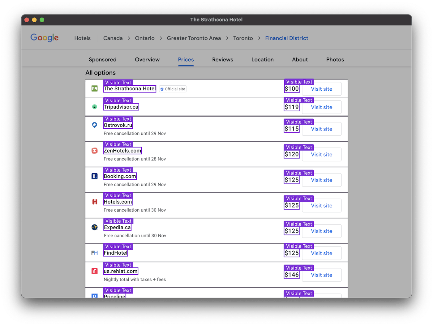Screen dimensions: 433x326
Task: Click the Hotels.com provider name
Action: tap(118, 202)
